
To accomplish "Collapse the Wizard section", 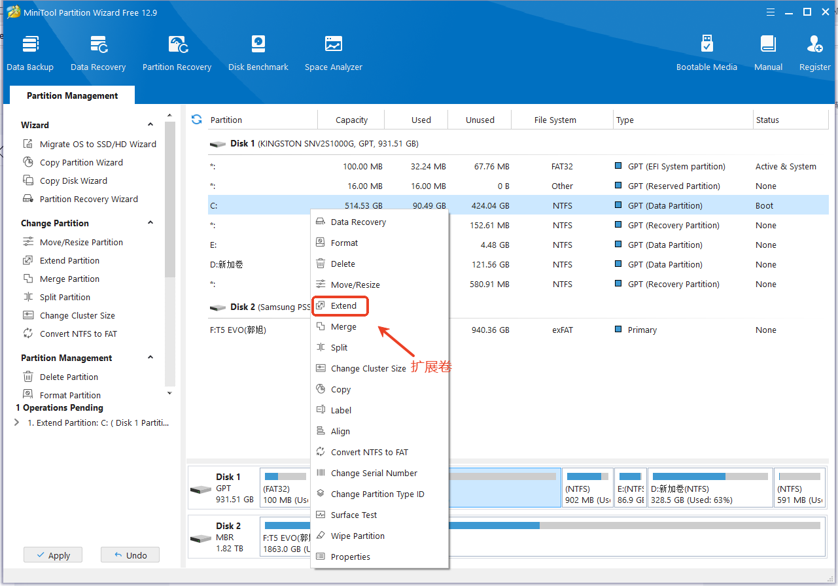I will click(150, 125).
